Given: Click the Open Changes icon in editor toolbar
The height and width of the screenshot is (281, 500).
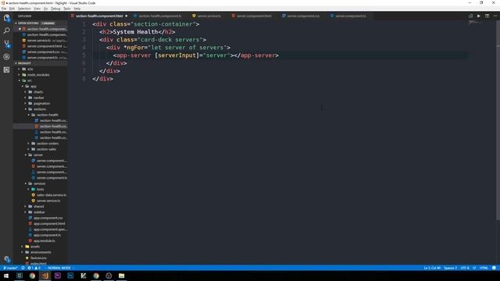Looking at the screenshot, I should point(470,16).
